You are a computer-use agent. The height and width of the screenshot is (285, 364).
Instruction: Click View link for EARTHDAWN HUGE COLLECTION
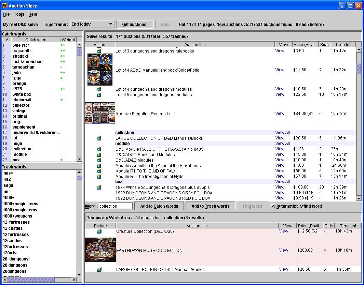pos(283,250)
